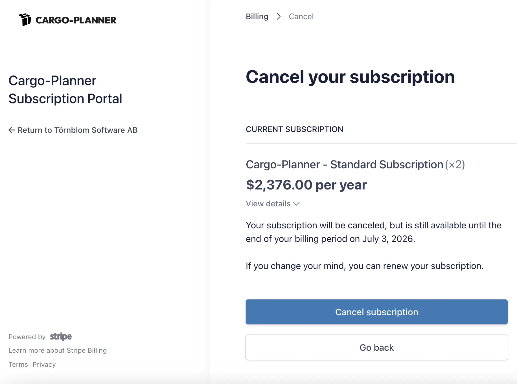Select the $2,376.00 per year price text

(306, 185)
